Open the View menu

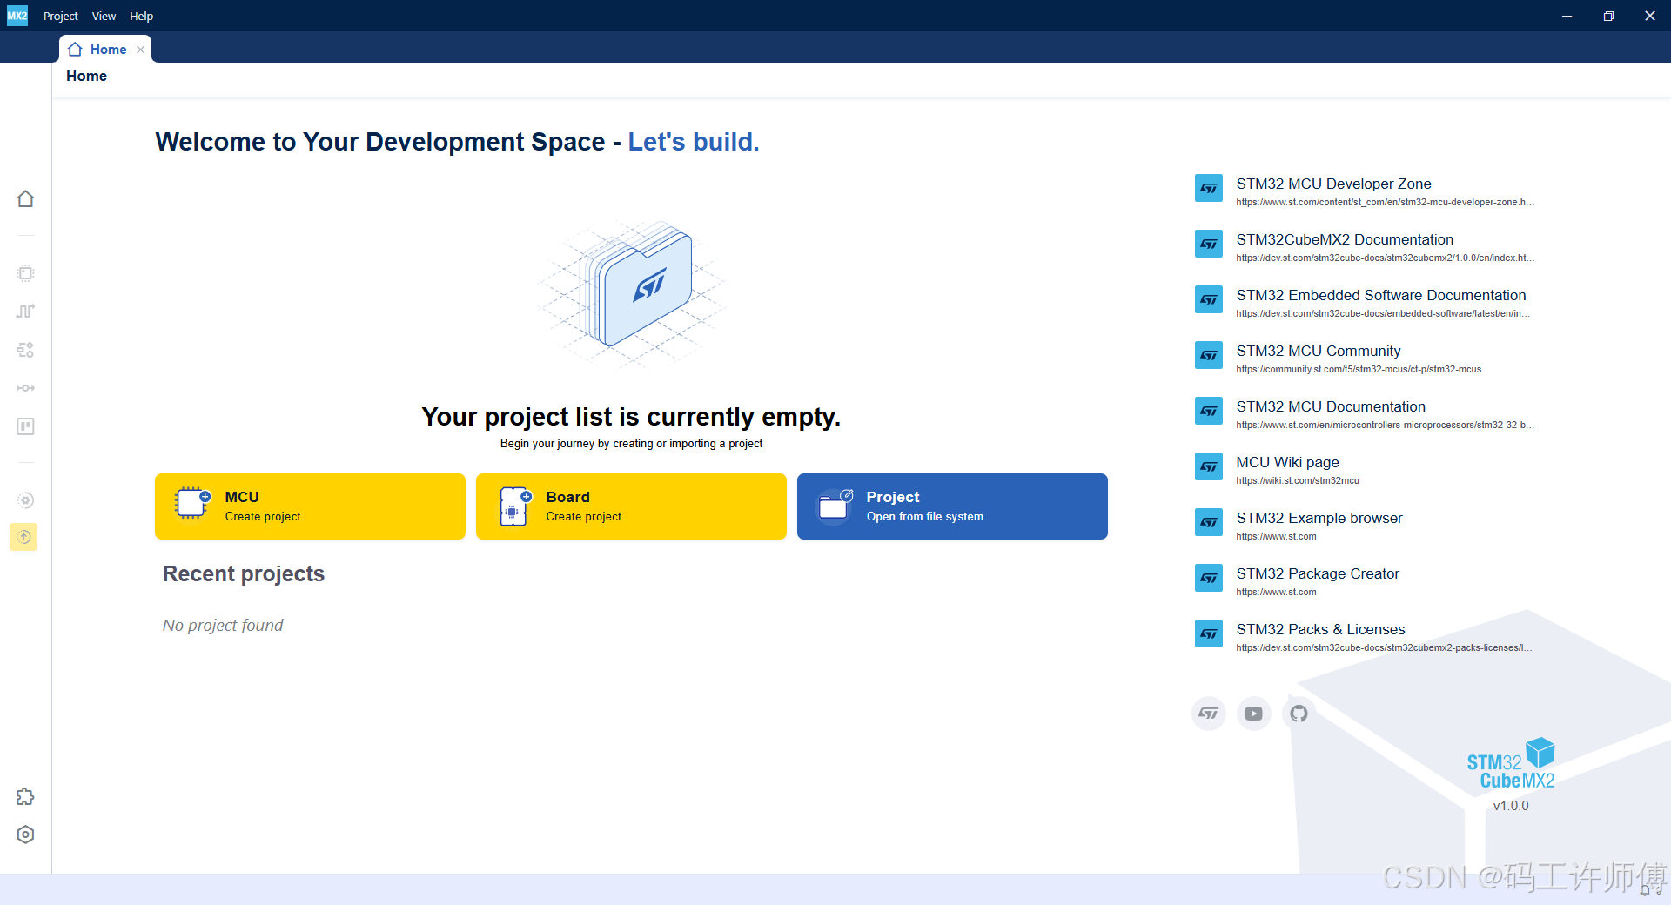coord(104,16)
